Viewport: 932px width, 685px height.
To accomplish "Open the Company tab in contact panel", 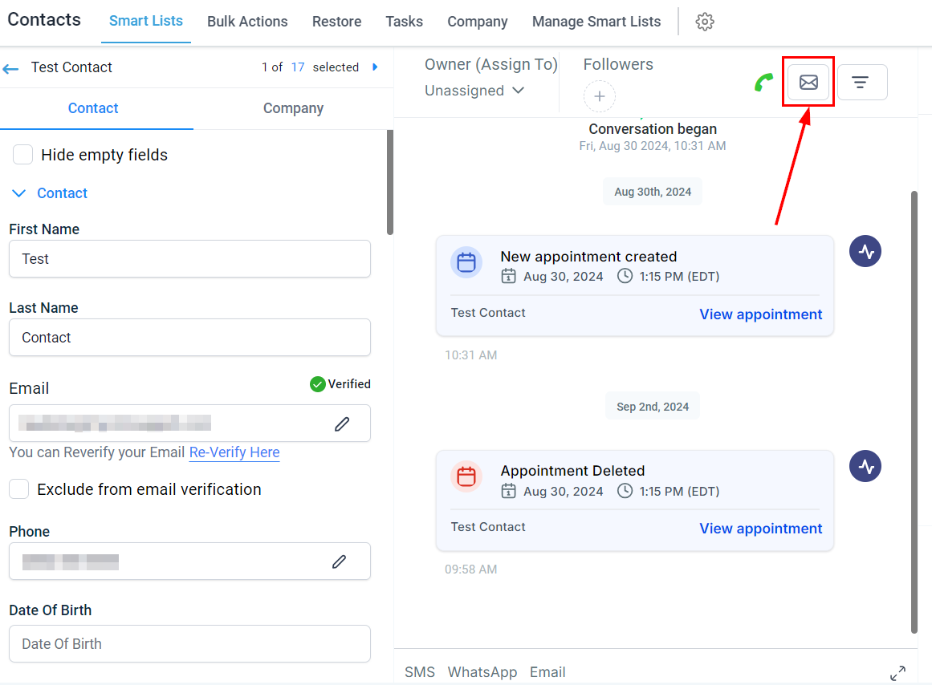I will [293, 108].
